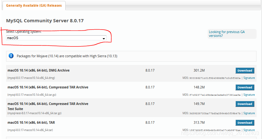Screen dimensions: 262x139
Task: Select the text macOS 10.14 (x86, 64-bit), DMG Archive
Action: tap(38, 70)
